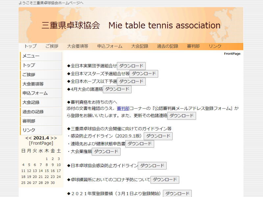Click 大会要項等 in top navigation bar
The height and width of the screenshot is (197, 263).
click(78, 46)
